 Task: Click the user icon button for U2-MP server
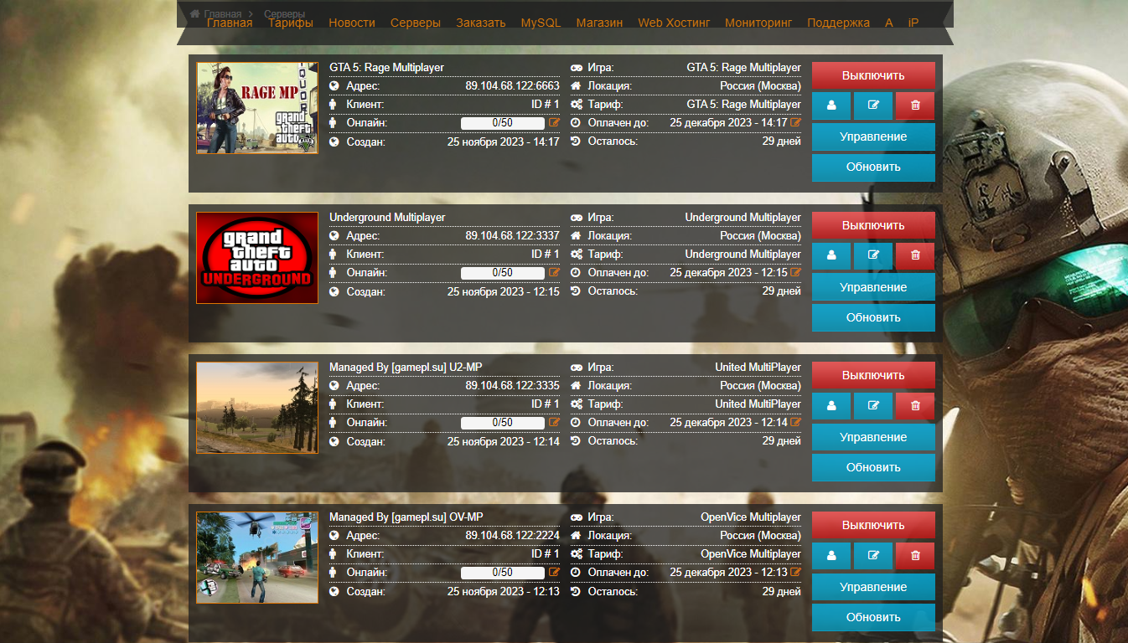click(831, 405)
